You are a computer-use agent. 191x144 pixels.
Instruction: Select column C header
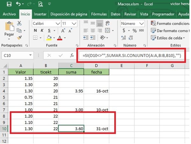point(71,66)
